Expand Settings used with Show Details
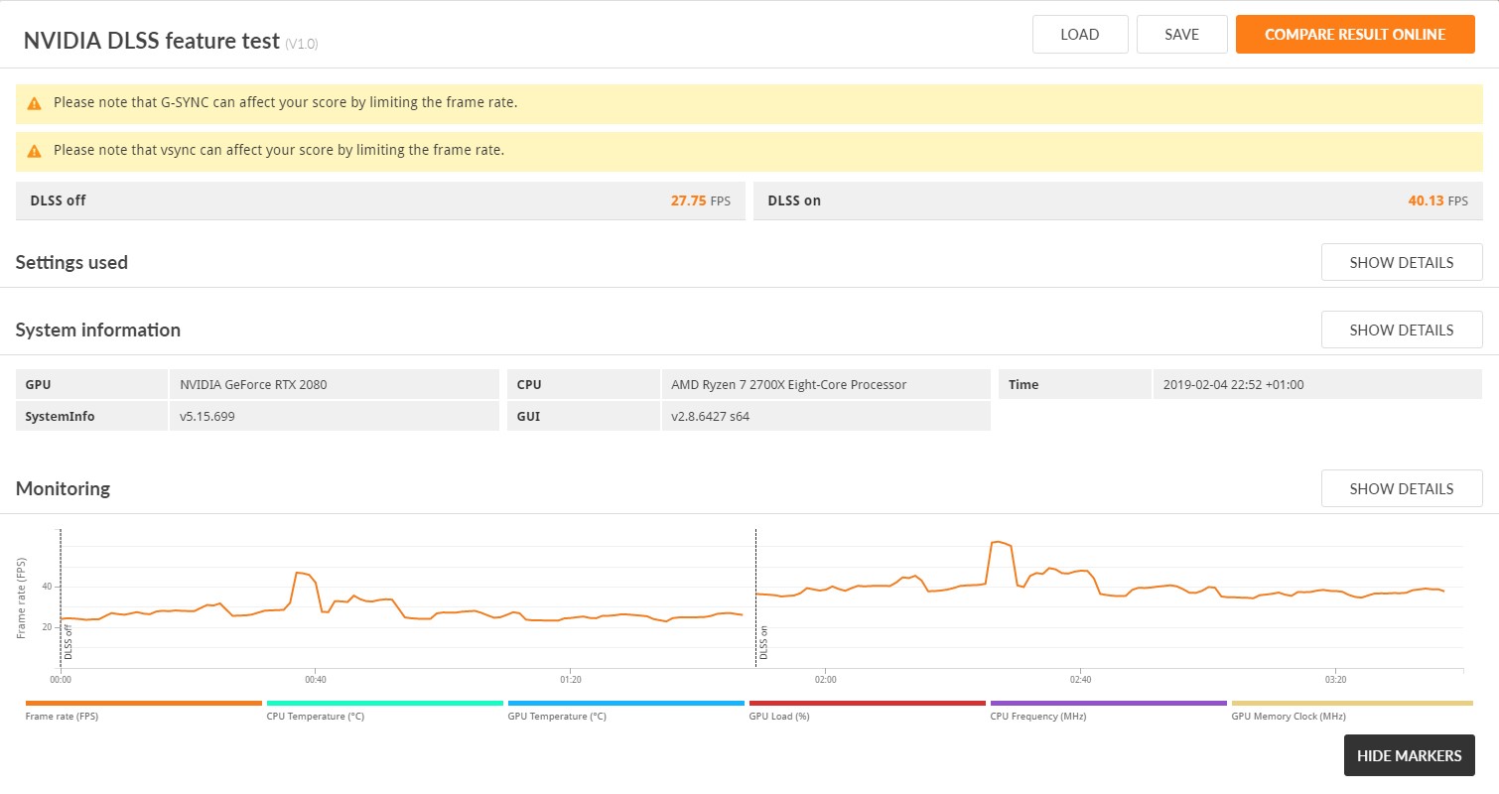The height and width of the screenshot is (794, 1499). tap(1402, 263)
